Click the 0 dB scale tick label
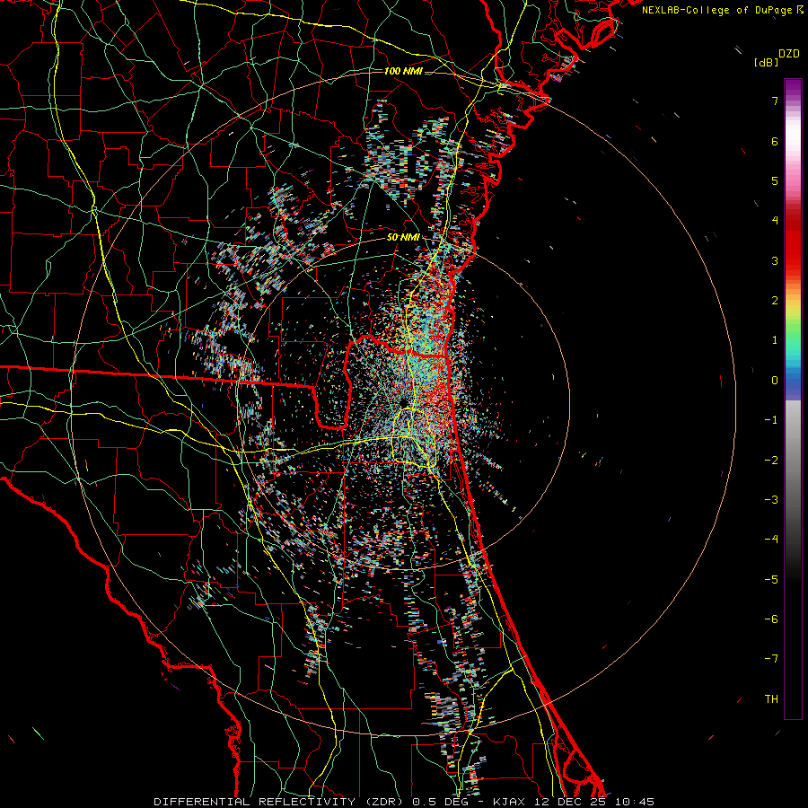Screen dimensions: 808x808 point(775,381)
